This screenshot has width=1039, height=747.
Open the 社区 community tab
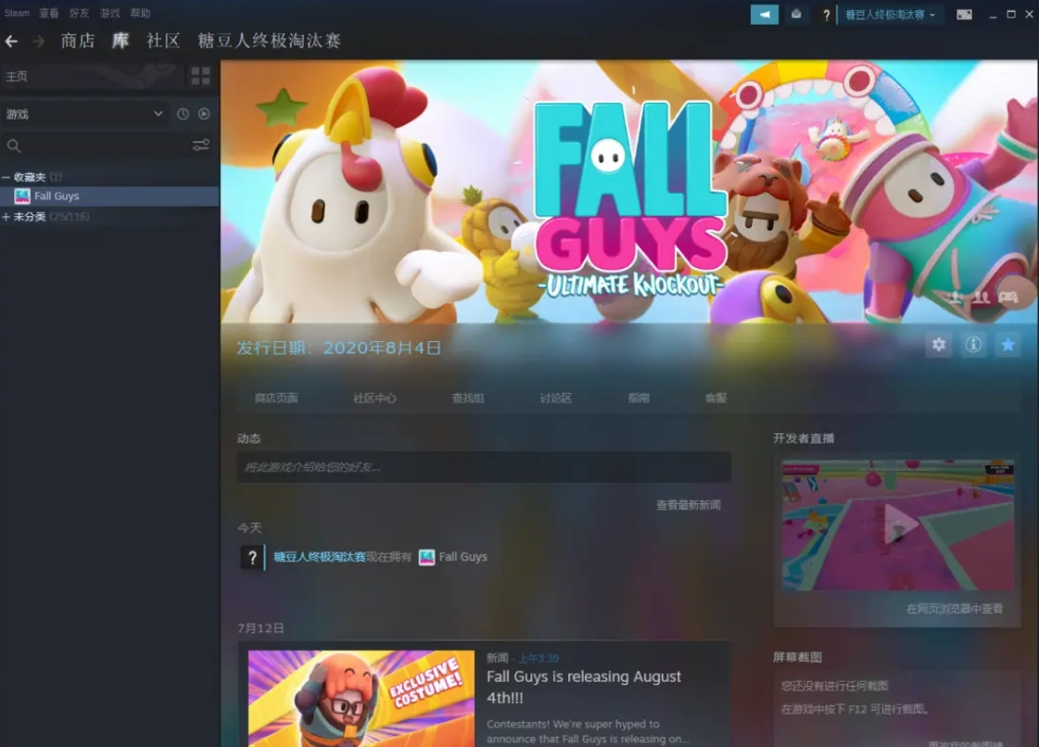[x=163, y=41]
